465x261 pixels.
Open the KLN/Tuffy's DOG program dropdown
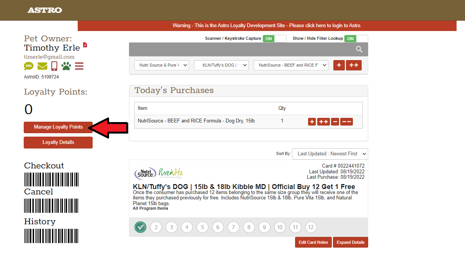tap(221, 65)
